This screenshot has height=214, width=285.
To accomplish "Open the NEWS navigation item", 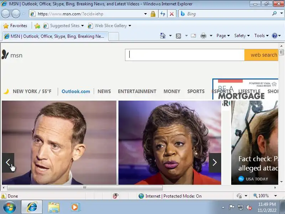I will [x=104, y=91].
